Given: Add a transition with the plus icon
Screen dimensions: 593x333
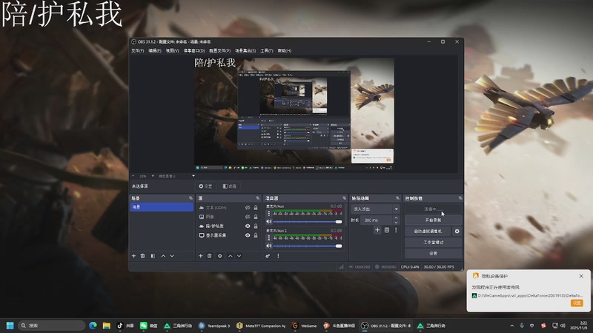Looking at the screenshot, I should point(377,230).
